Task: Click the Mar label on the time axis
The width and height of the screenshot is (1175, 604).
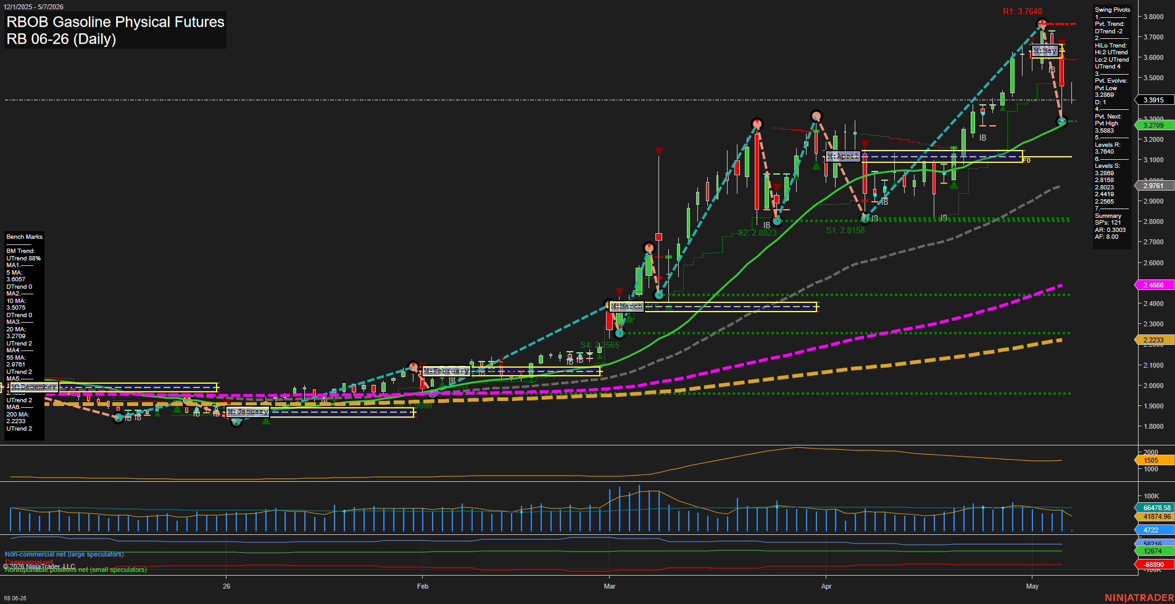Action: pos(610,586)
